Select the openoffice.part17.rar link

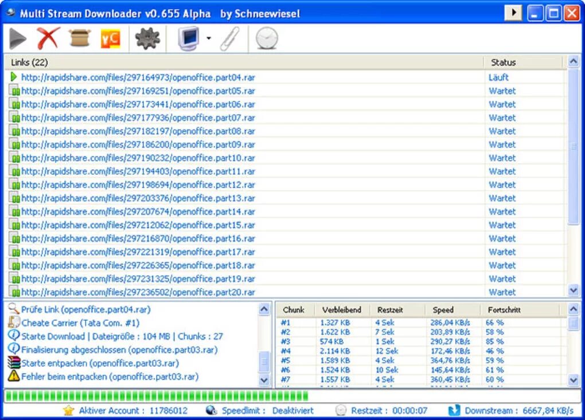[138, 252]
